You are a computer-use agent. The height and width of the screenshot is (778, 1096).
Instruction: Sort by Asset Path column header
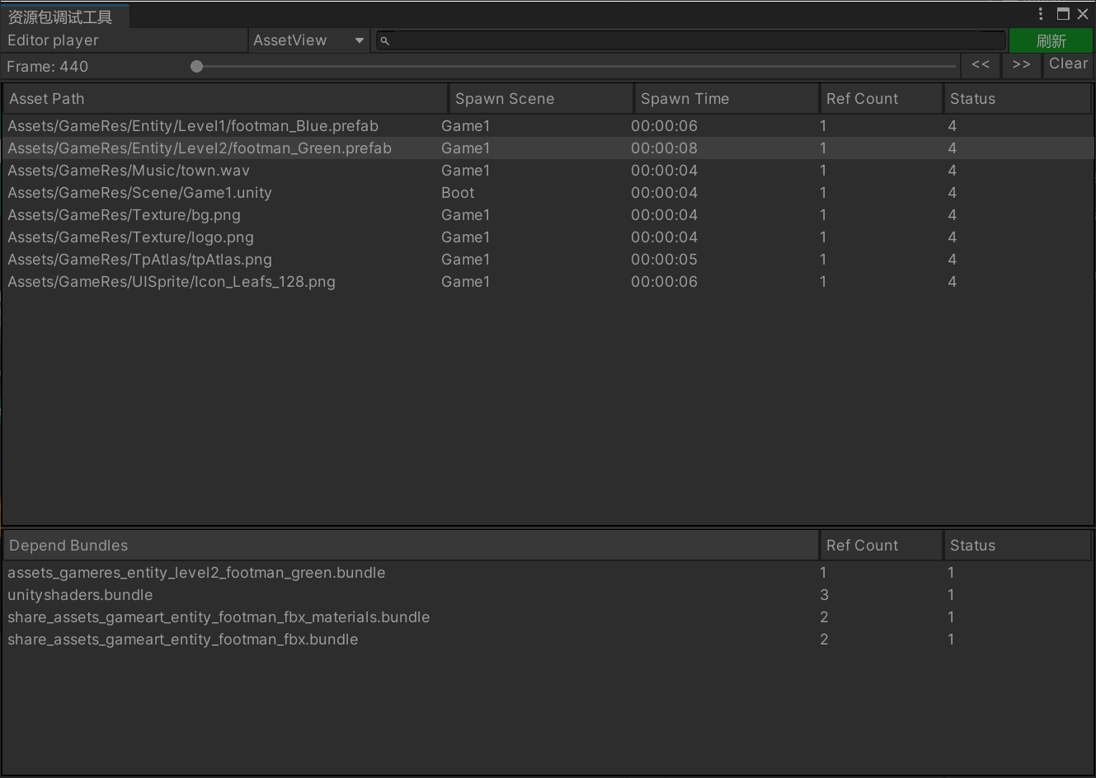[225, 99]
